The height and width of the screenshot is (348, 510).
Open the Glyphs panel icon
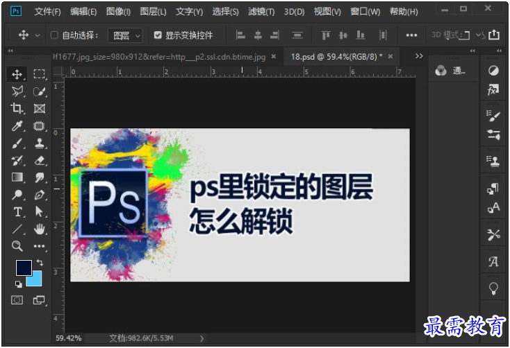(x=493, y=261)
